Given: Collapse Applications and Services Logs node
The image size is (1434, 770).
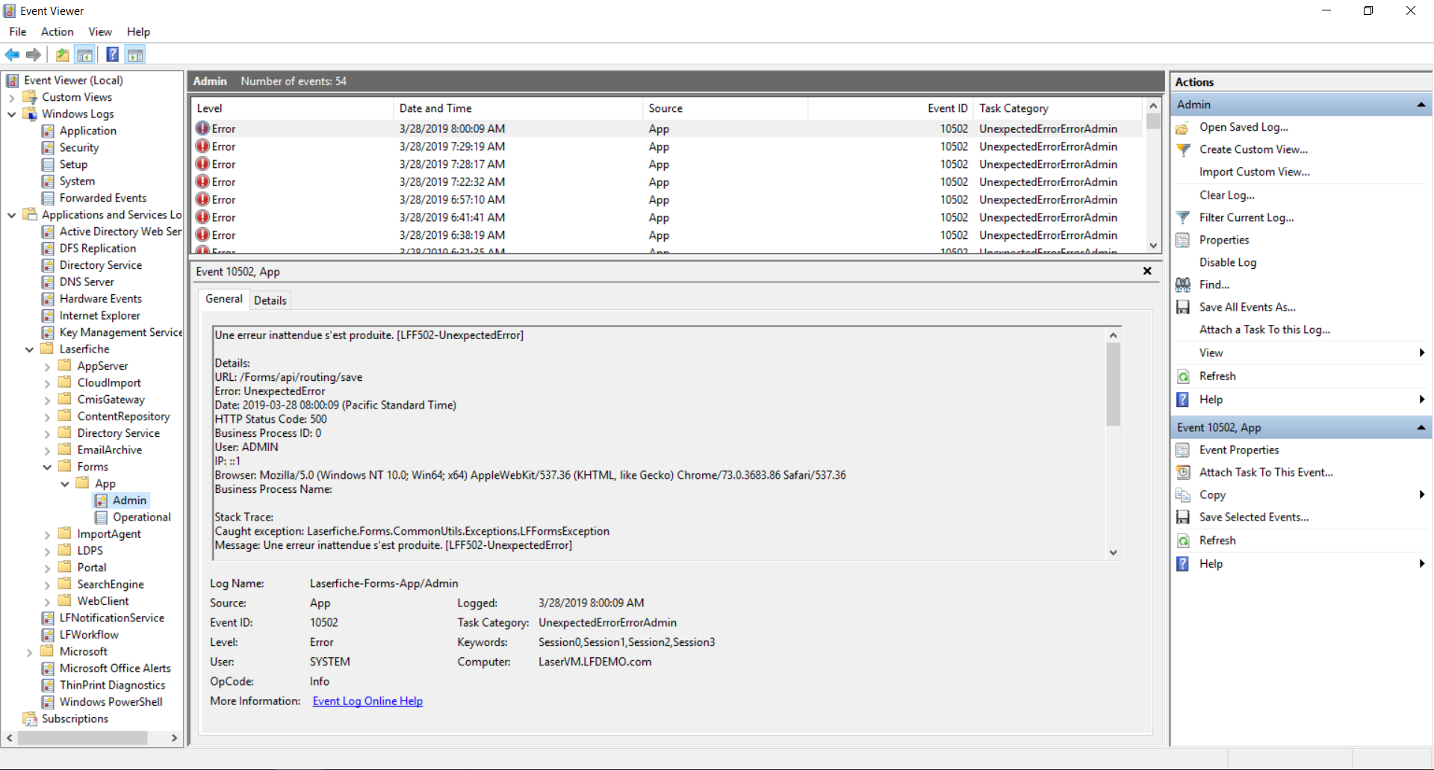Looking at the screenshot, I should click(11, 215).
